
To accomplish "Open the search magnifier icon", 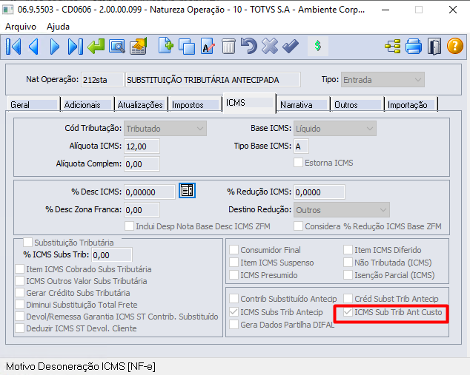I will [x=117, y=47].
